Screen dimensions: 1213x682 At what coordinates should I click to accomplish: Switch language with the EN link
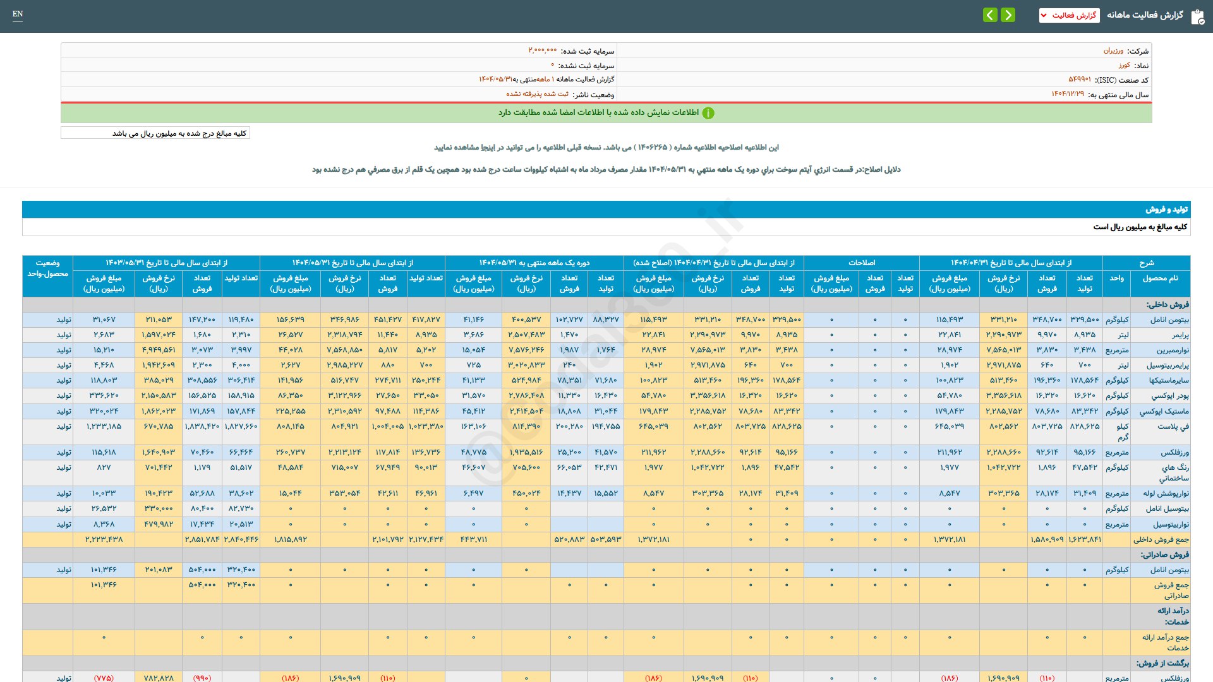(18, 14)
